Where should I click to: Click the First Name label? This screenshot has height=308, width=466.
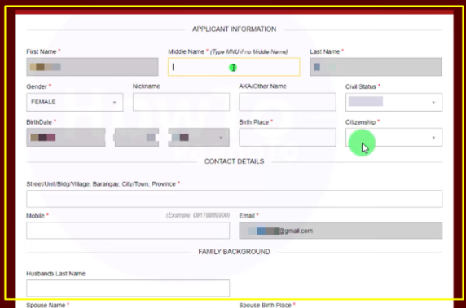[41, 51]
